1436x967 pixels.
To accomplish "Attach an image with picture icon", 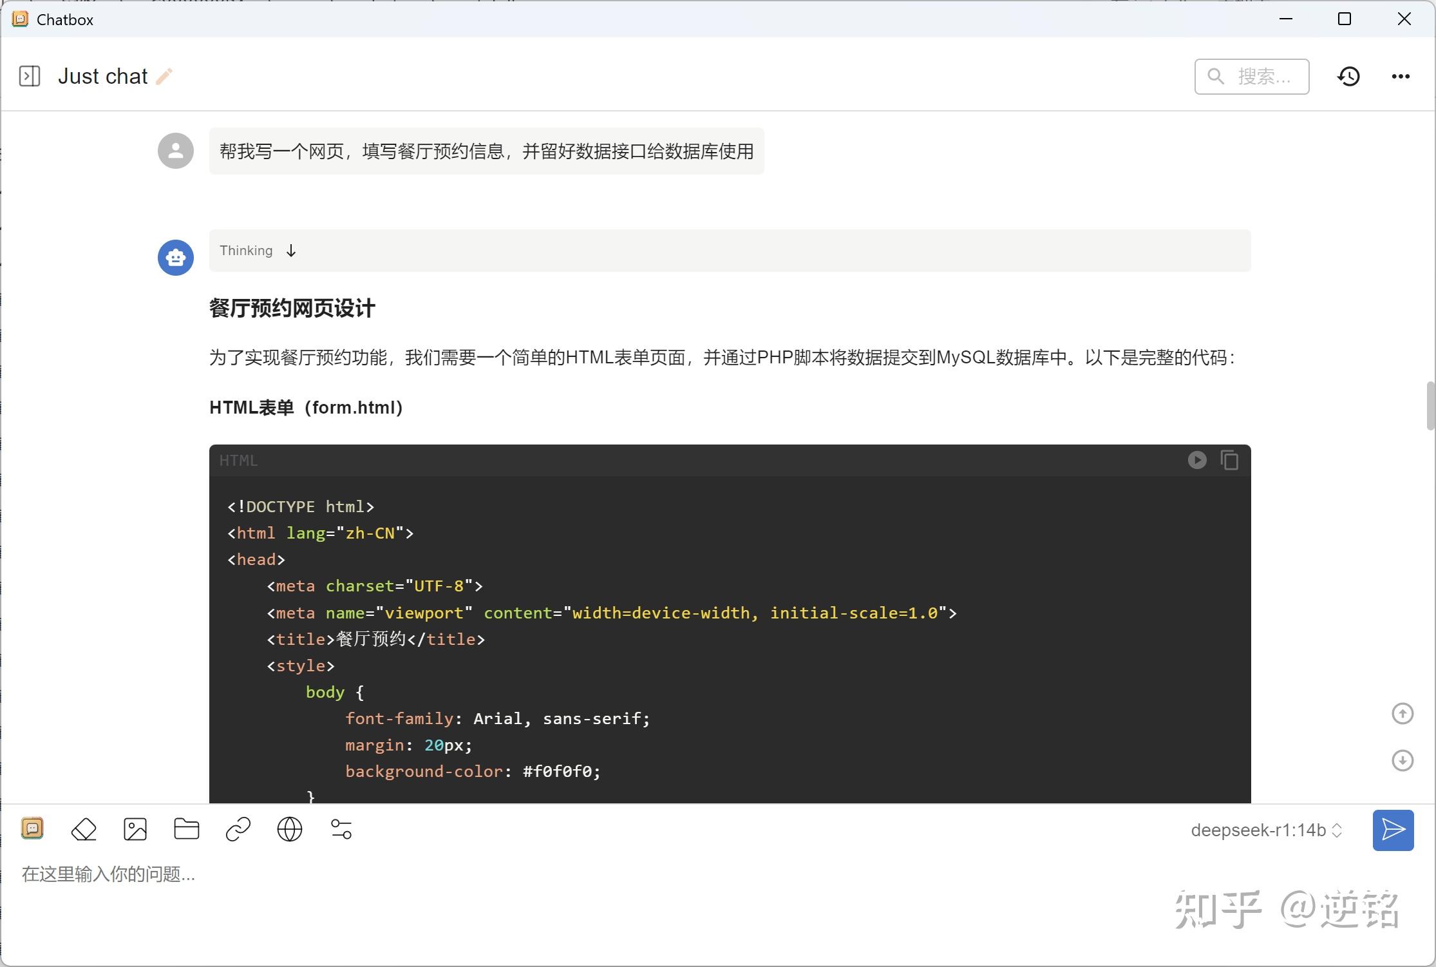I will (135, 829).
